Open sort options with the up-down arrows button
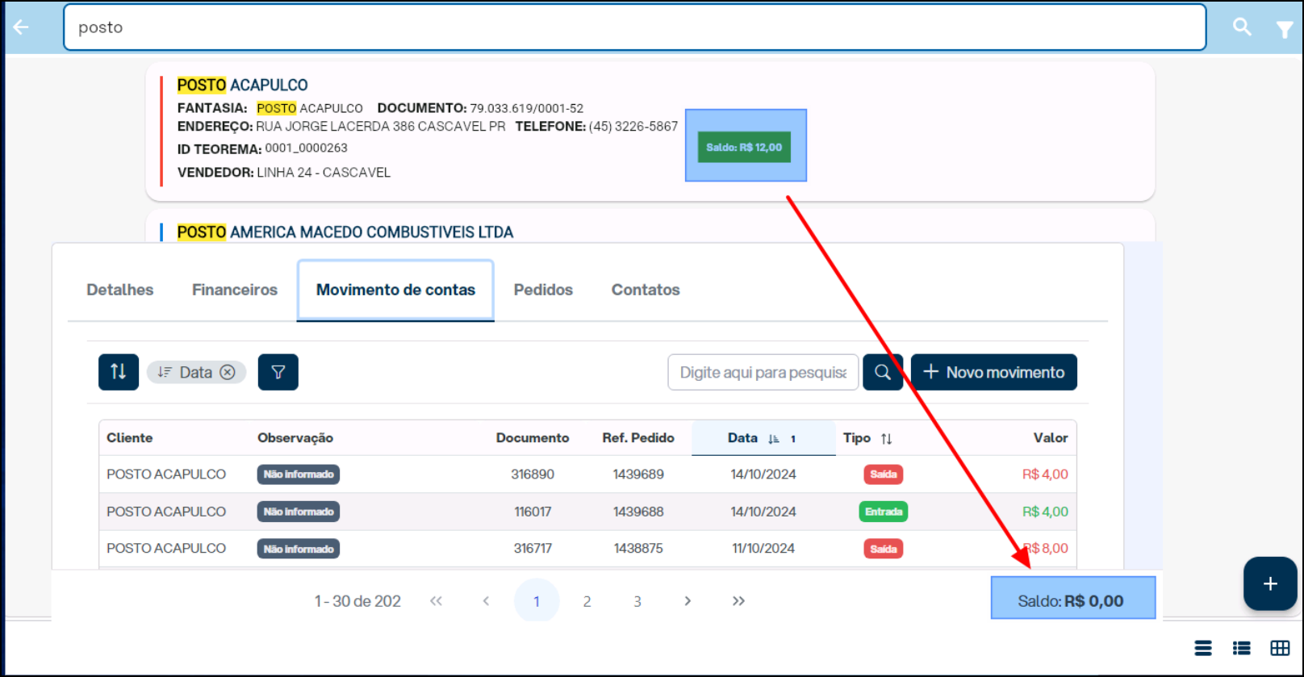This screenshot has width=1304, height=677. tap(119, 372)
